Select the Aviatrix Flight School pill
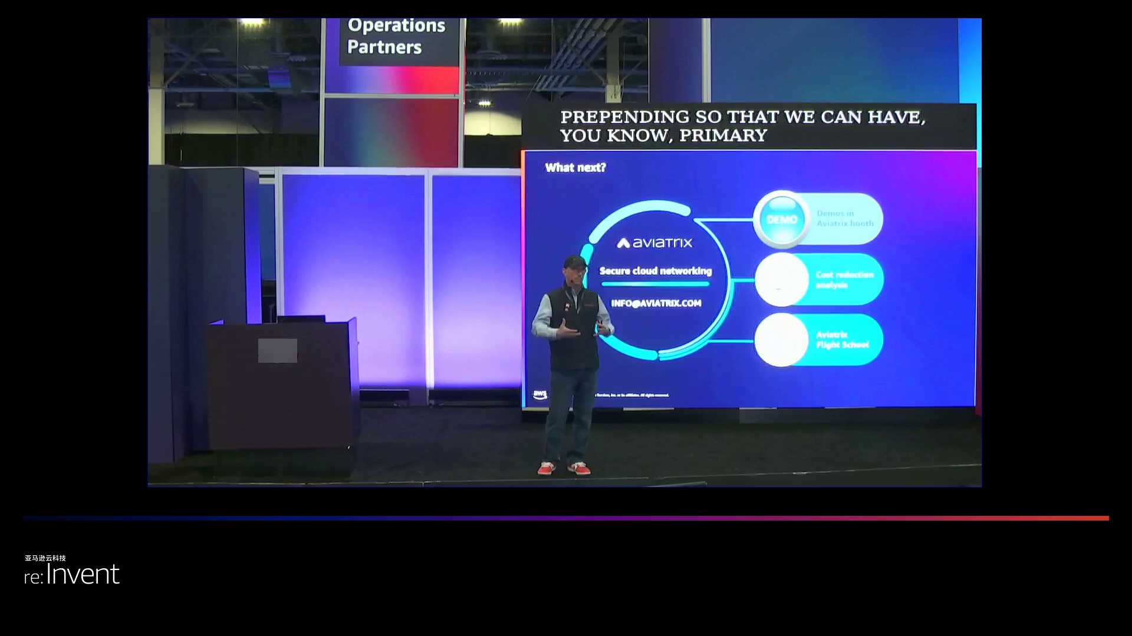 click(x=843, y=340)
